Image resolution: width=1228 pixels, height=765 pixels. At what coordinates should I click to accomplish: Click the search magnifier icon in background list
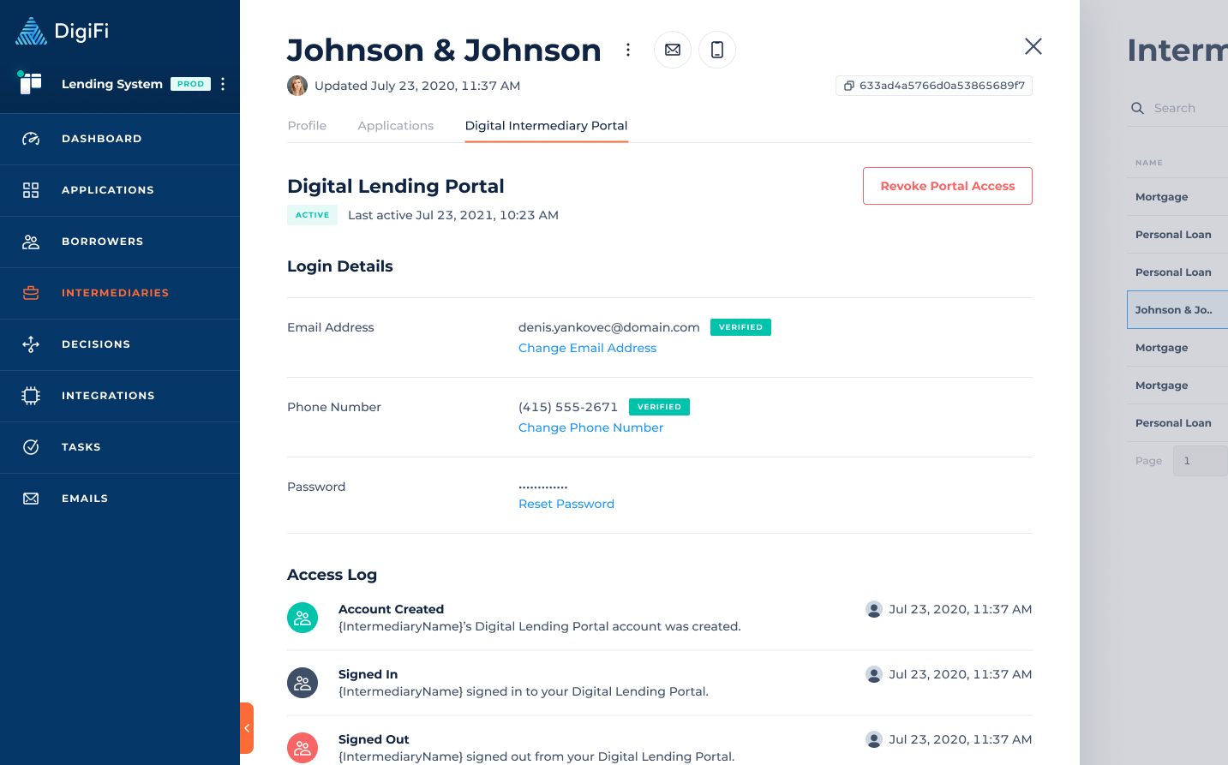pyautogui.click(x=1138, y=108)
